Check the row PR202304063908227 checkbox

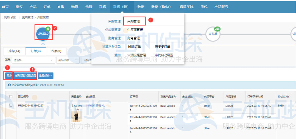click(11, 105)
